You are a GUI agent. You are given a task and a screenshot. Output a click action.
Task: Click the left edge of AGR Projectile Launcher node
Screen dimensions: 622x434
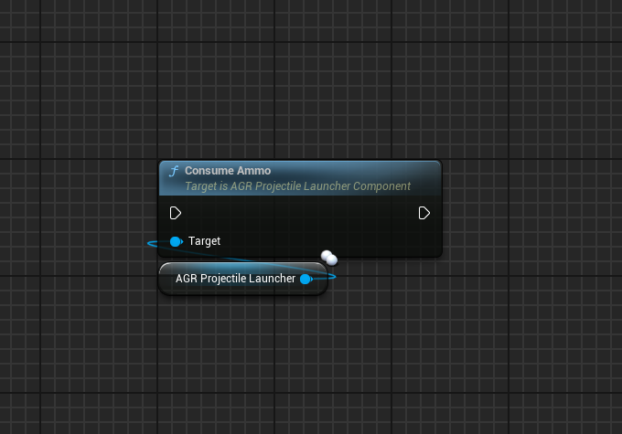(x=163, y=279)
